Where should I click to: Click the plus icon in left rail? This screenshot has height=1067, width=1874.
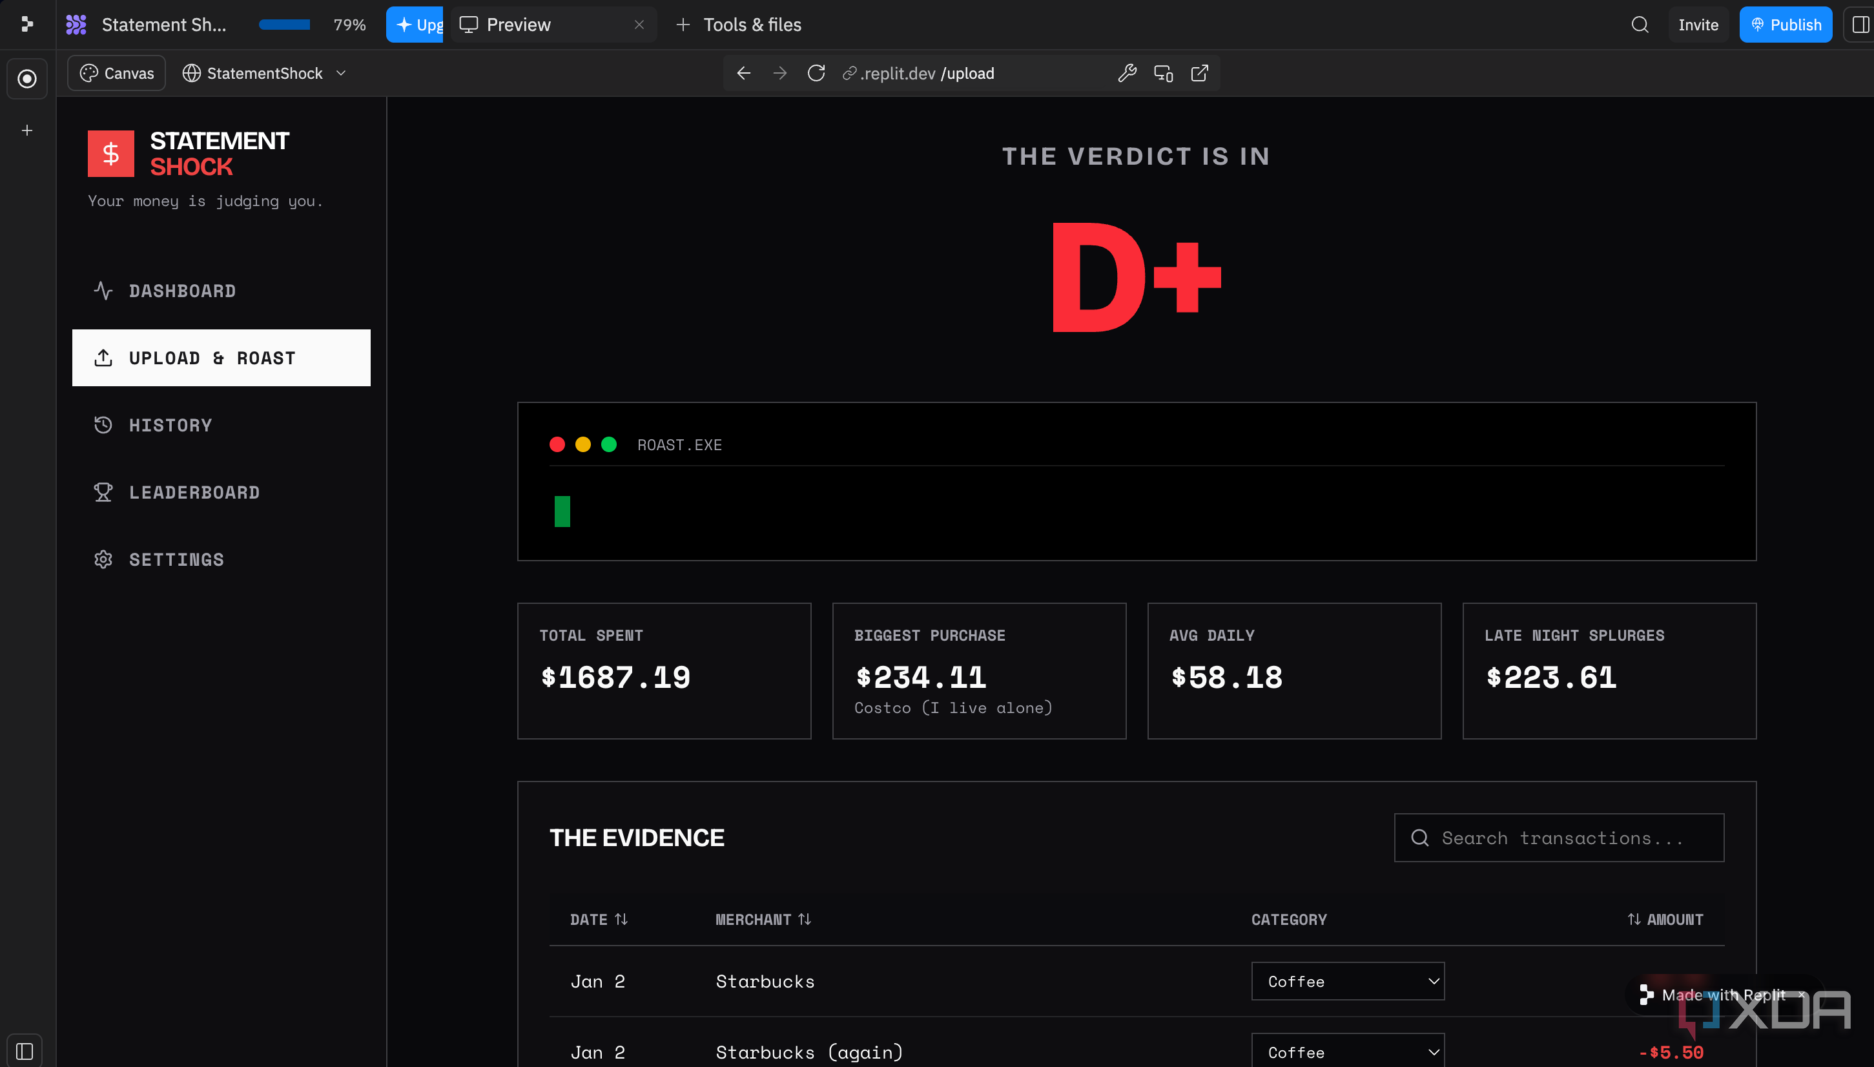27,130
